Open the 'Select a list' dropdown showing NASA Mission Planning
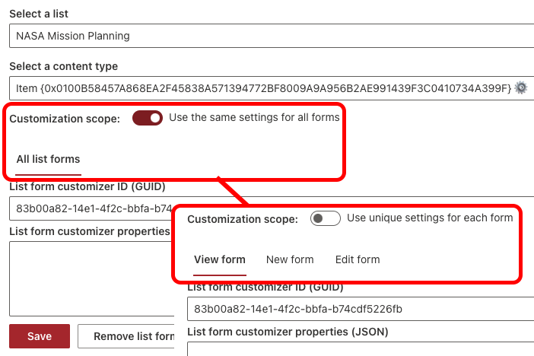534x356 pixels. coord(272,36)
